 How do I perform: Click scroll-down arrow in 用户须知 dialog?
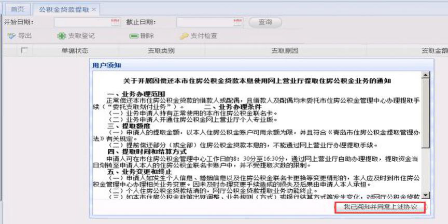click(x=426, y=195)
